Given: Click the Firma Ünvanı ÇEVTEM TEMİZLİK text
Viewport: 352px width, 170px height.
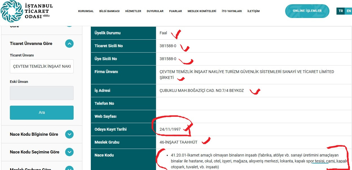Looking at the screenshot, I should (x=247, y=75).
